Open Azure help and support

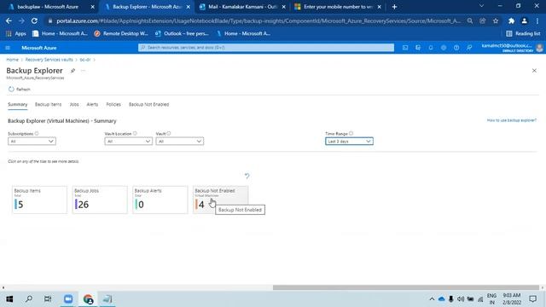pos(456,48)
